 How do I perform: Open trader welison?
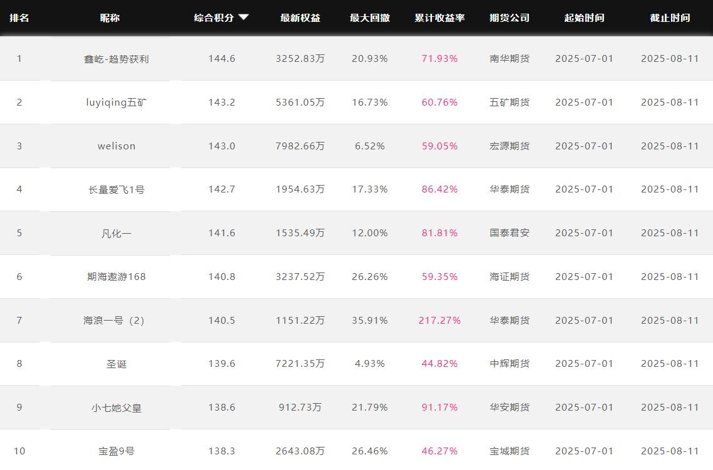[116, 146]
